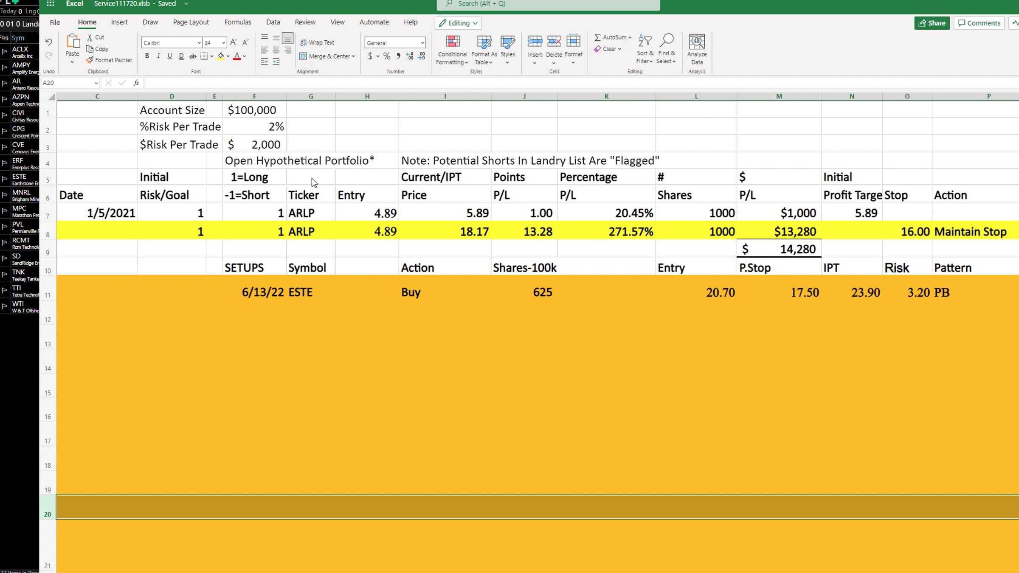Switch to the Data tab
Viewport: 1019px width, 573px height.
(273, 22)
